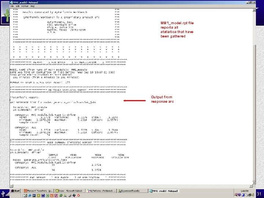Click the taskbar clock showing 5:00 PM
This screenshot has height=198, width=264.
(245, 191)
